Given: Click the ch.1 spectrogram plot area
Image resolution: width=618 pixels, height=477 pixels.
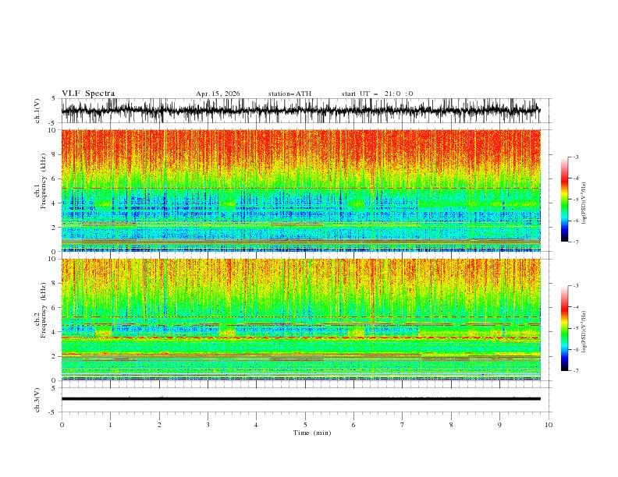Looking at the screenshot, I should click(300, 190).
